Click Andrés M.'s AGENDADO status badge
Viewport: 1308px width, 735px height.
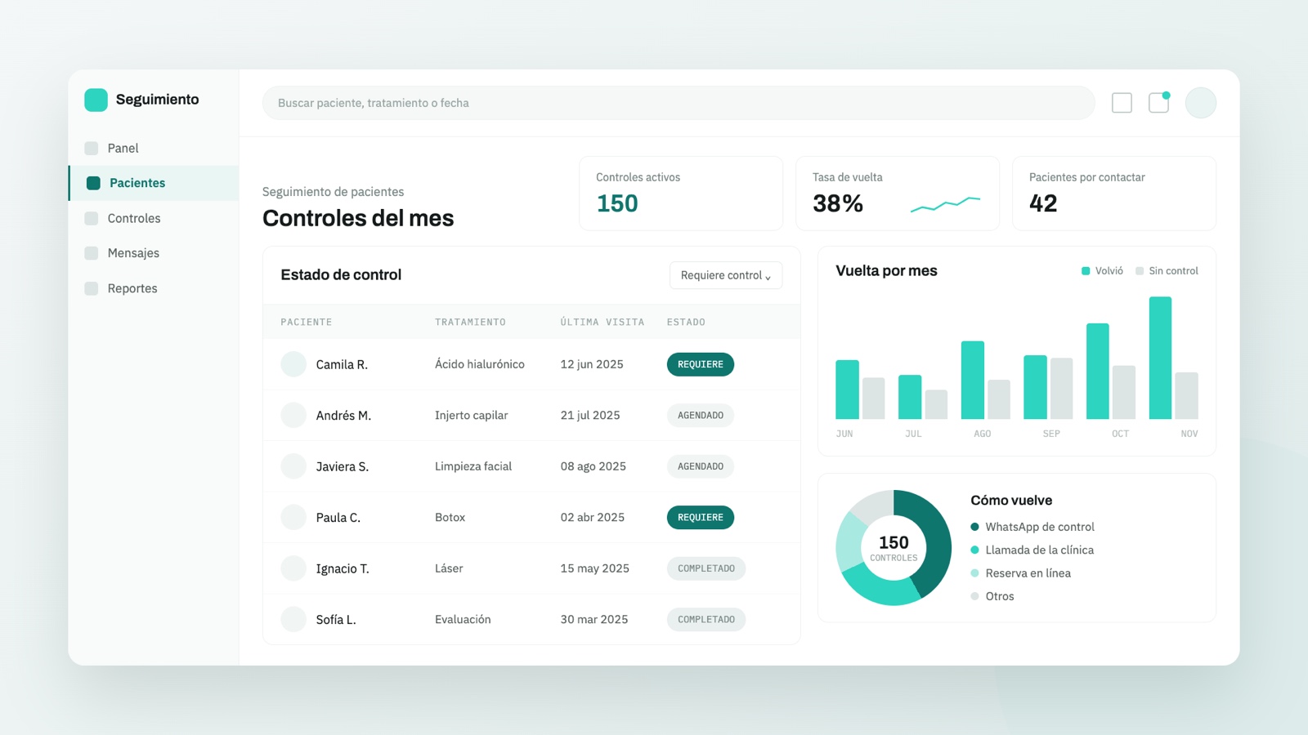click(x=701, y=415)
